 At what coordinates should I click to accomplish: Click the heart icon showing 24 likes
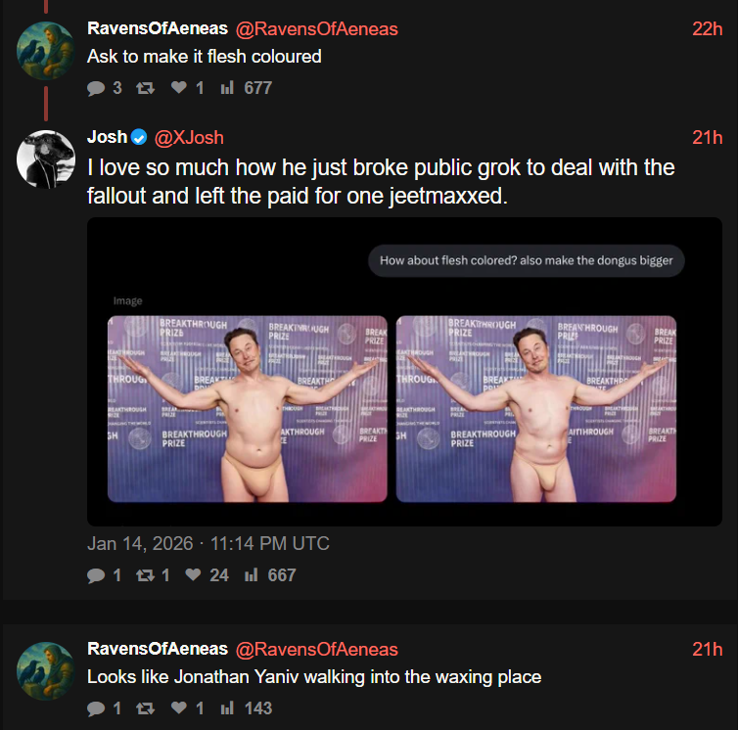(193, 575)
